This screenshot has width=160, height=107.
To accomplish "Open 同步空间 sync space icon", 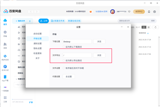I will [5, 57].
